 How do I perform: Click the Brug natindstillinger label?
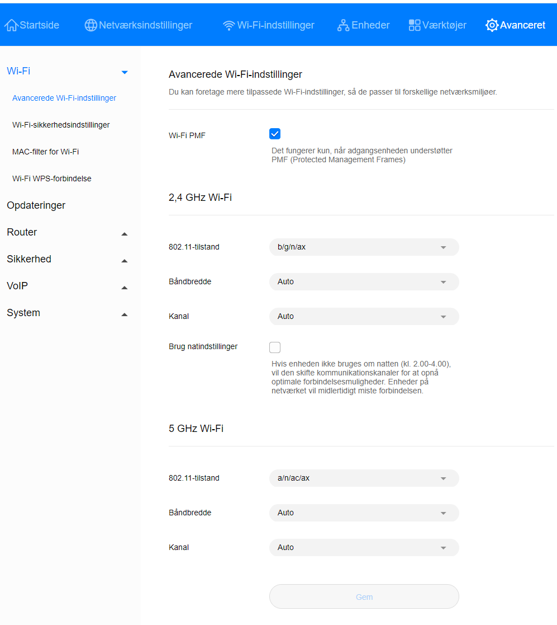203,346
